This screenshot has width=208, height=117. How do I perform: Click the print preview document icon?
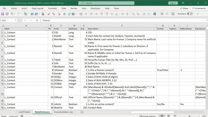[x=43, y=14]
